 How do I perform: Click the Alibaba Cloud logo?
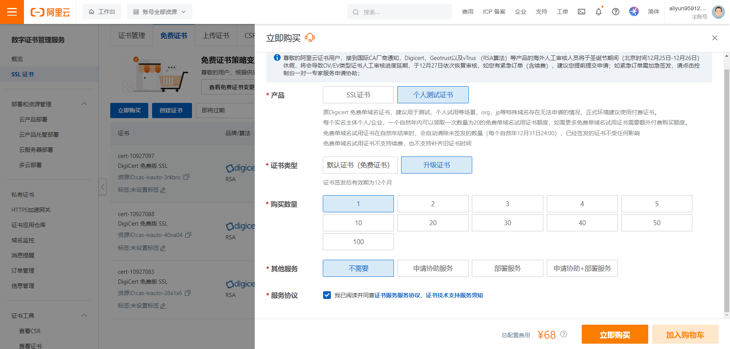point(50,12)
